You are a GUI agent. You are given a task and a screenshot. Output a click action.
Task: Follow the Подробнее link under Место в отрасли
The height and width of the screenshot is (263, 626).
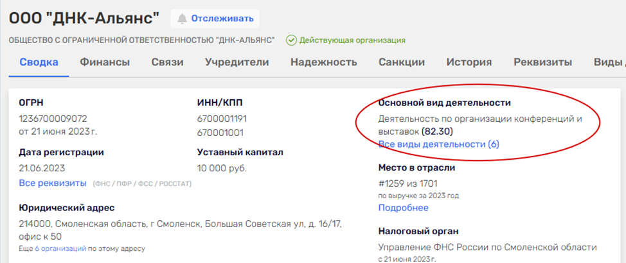coord(403,208)
